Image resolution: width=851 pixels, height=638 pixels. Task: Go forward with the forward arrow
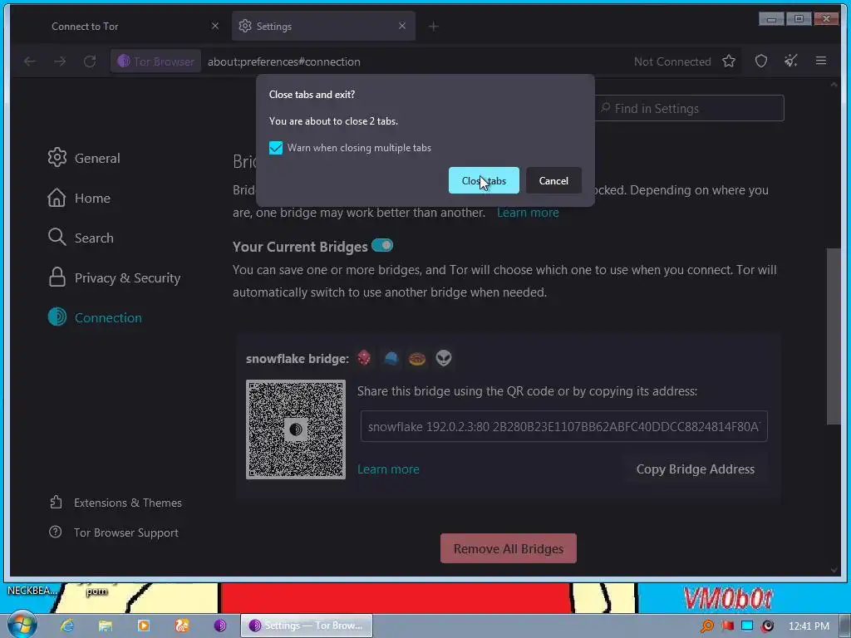tap(60, 61)
